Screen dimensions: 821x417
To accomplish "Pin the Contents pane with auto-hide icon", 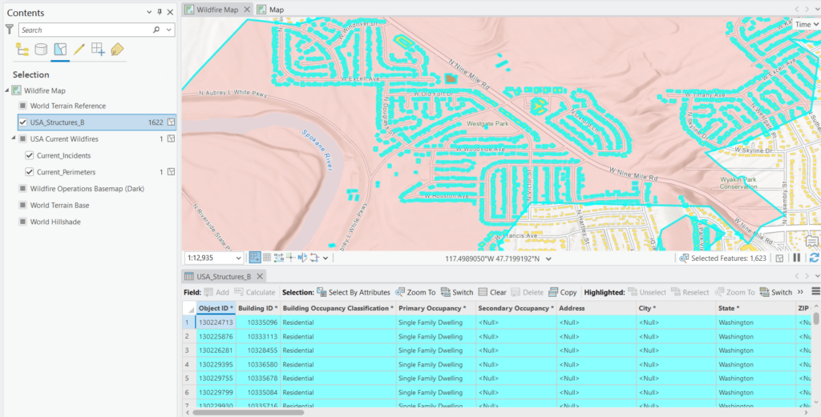I will pyautogui.click(x=160, y=13).
